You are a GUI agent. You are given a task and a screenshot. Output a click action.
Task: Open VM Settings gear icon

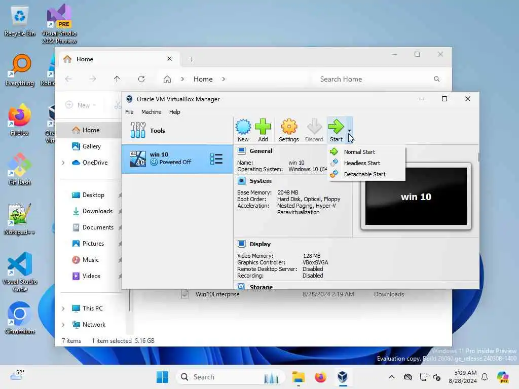289,127
